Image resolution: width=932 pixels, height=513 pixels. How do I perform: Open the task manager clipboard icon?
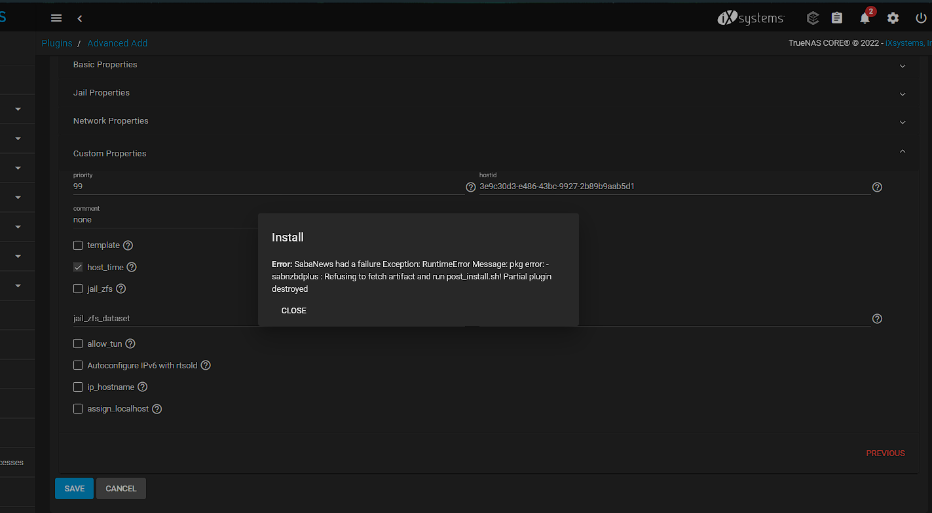[836, 18]
